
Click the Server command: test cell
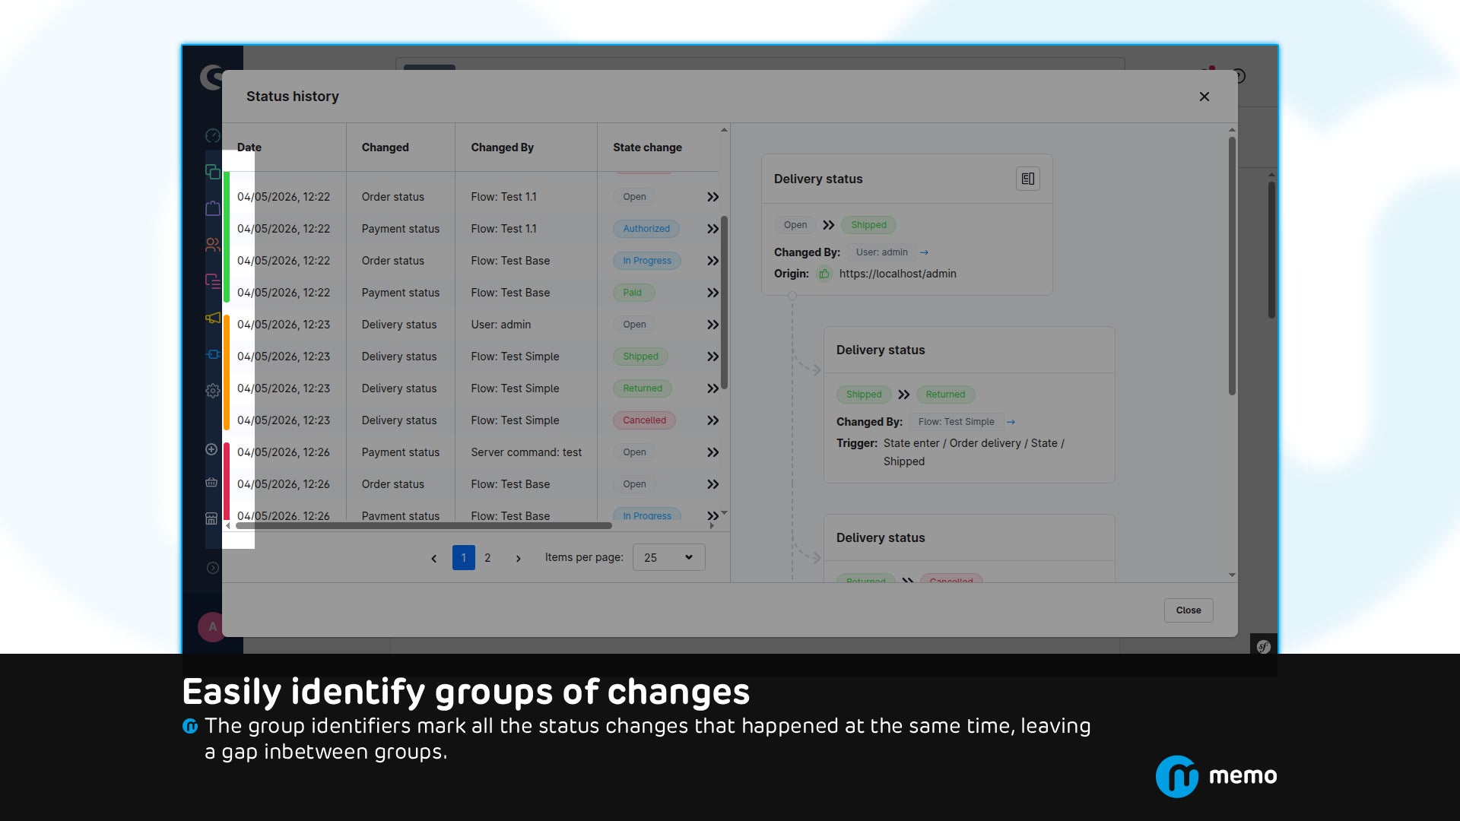[526, 452]
